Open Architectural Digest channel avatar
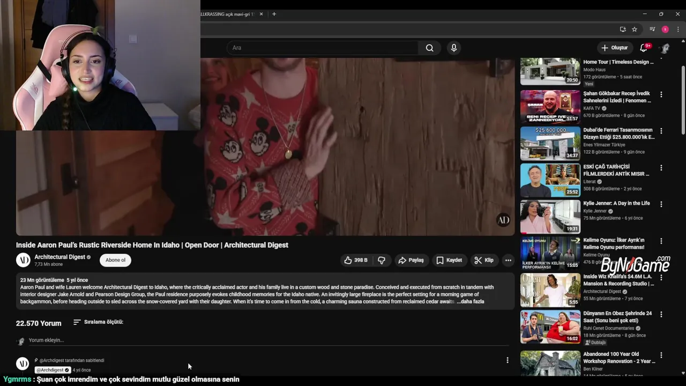 [23, 260]
